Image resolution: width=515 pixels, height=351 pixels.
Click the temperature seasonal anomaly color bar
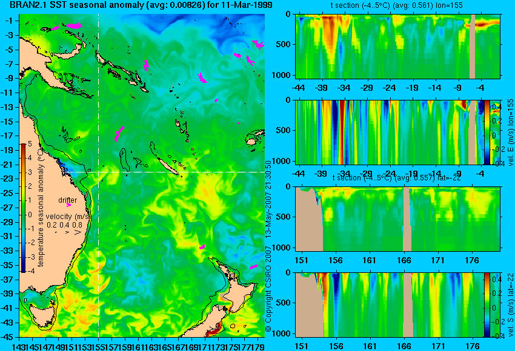point(23,208)
